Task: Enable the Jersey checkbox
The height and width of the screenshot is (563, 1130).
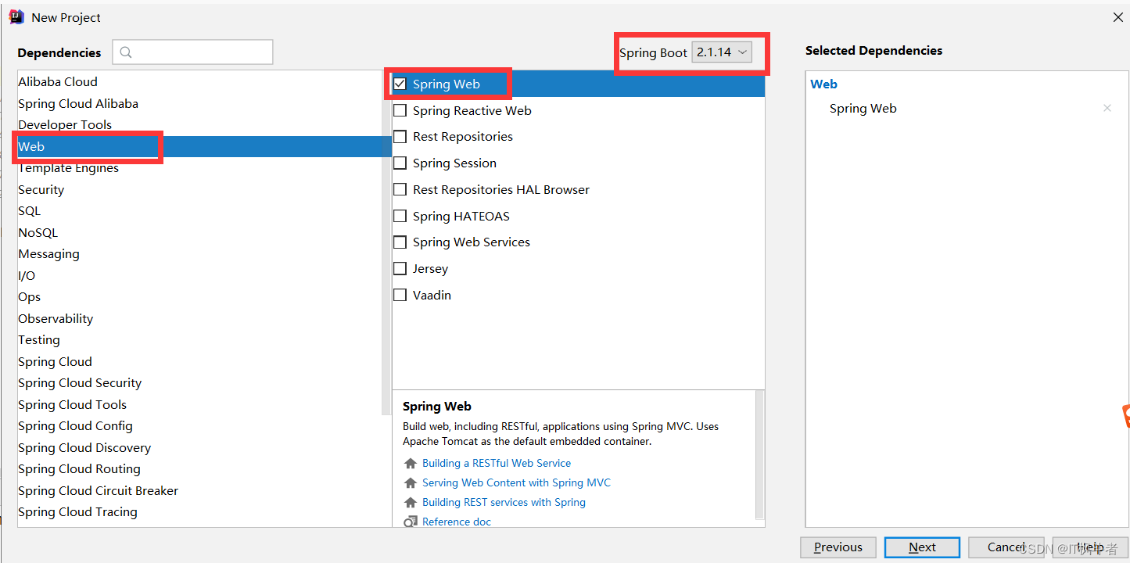Action: [x=400, y=269]
